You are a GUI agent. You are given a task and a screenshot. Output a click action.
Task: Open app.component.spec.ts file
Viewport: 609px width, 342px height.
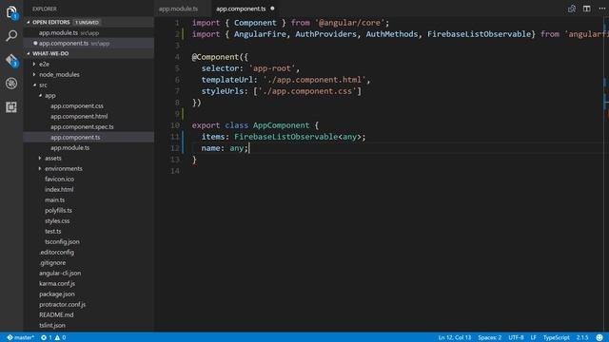(x=82, y=126)
